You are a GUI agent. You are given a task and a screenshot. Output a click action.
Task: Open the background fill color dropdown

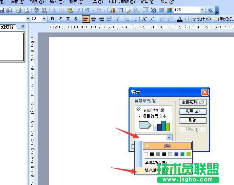169,138
